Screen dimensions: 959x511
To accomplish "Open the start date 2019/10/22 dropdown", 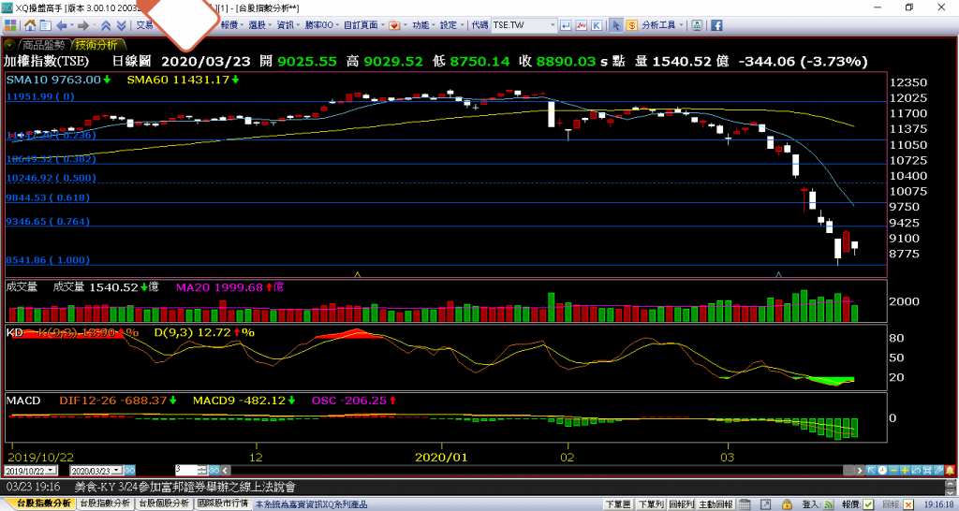I will point(52,470).
